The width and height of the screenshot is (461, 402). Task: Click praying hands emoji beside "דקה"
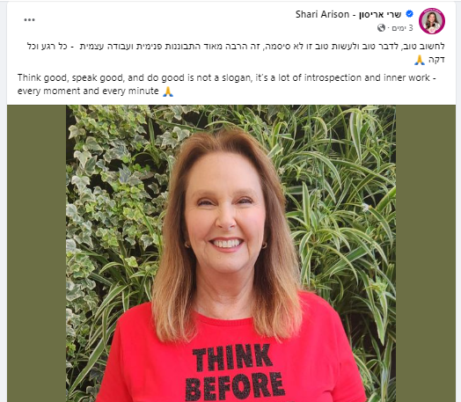click(x=420, y=60)
